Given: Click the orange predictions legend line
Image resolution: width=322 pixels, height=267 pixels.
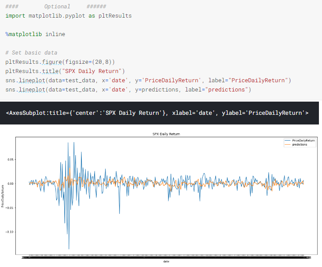Looking at the screenshot, I should [287, 144].
